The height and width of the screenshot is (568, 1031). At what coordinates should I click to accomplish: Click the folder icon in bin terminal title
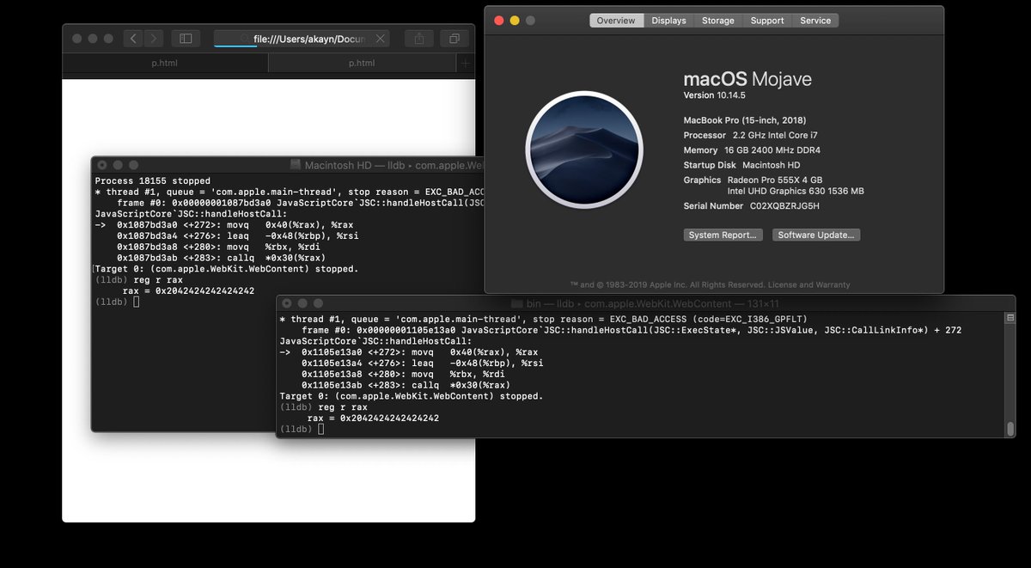click(x=516, y=303)
